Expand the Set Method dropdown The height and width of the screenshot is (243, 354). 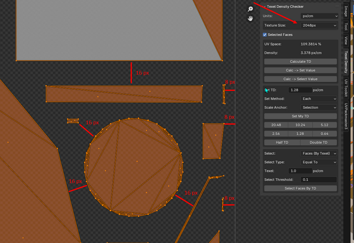[x=319, y=99]
